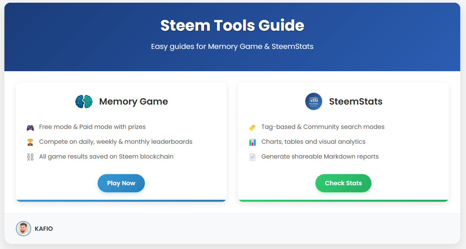Click the game controller icon
The height and width of the screenshot is (249, 466).
pos(30,128)
